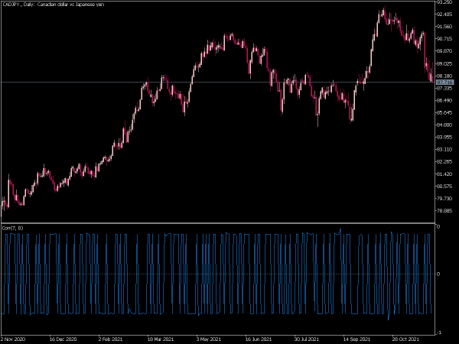Click the 88.180 price scale label

pyautogui.click(x=444, y=76)
